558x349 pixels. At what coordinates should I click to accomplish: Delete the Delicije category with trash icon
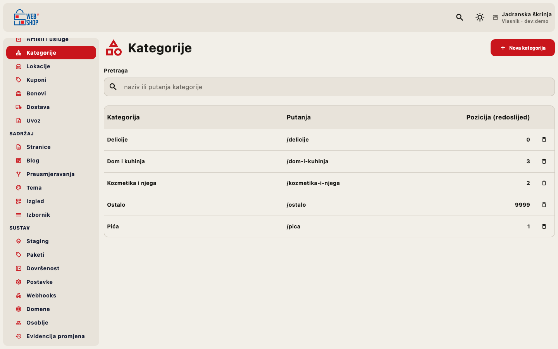point(544,140)
